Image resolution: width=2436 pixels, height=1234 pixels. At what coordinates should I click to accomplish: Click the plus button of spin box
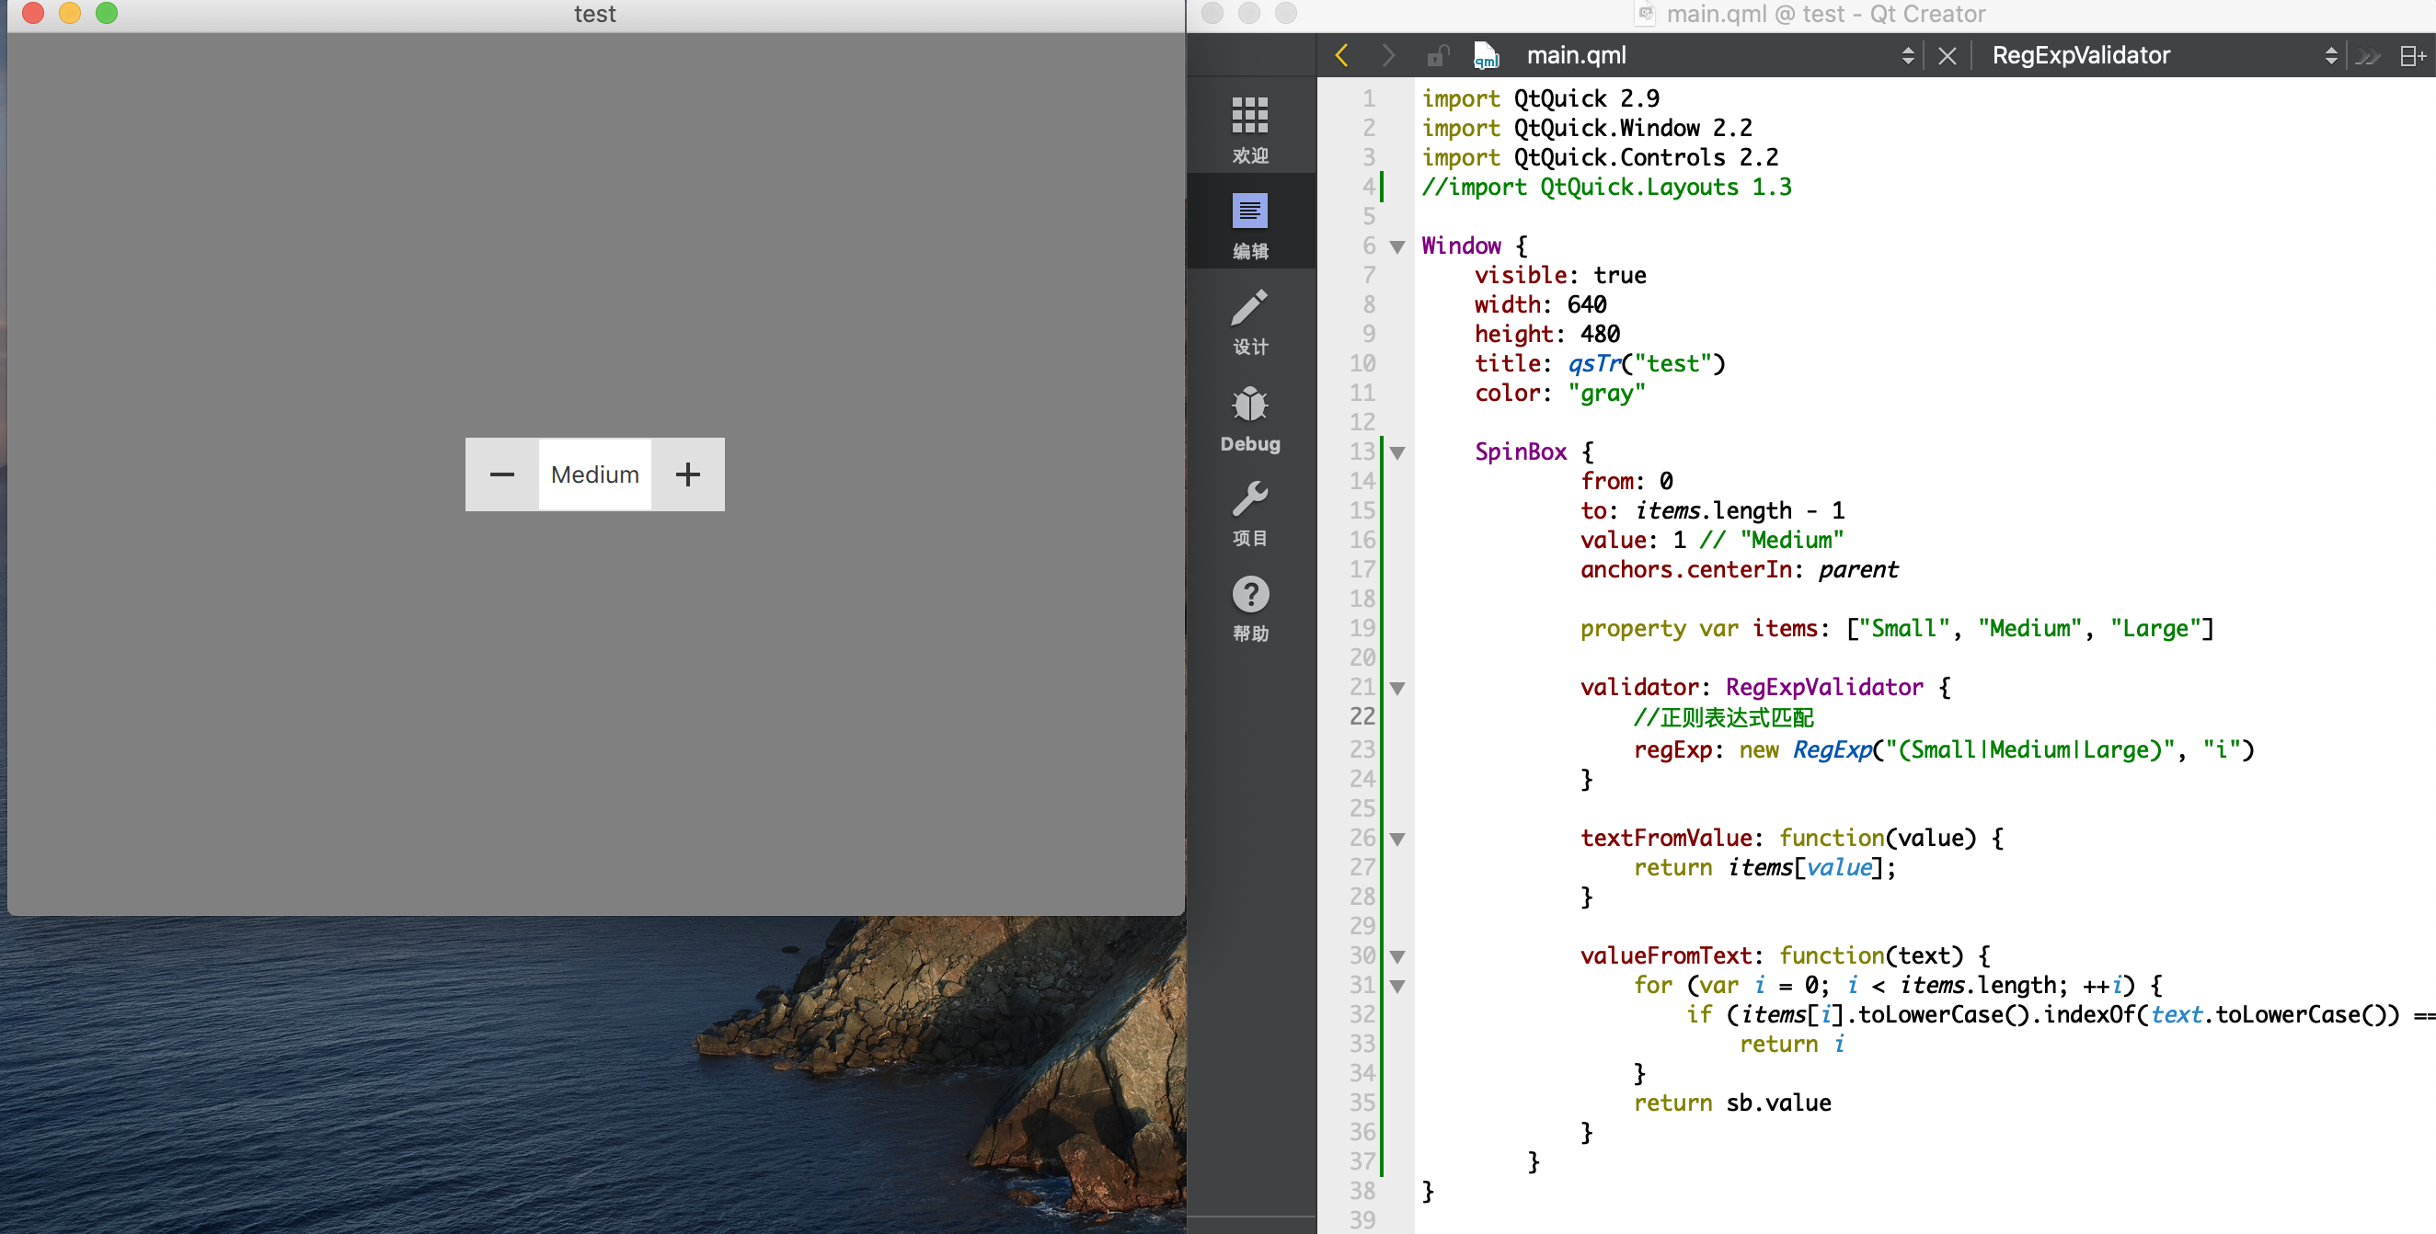click(687, 474)
